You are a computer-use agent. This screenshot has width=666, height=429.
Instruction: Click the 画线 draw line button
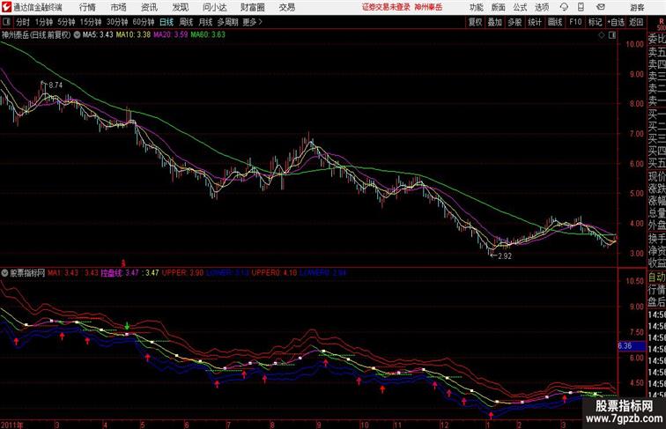[555, 22]
